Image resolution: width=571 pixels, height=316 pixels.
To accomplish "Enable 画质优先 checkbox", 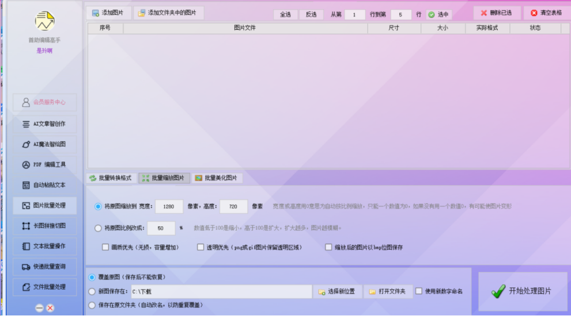I will point(105,248).
